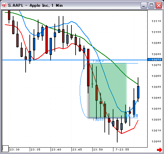Minimize the S.AAPL chart window
Image resolution: width=164 pixels, height=154 pixels.
[x=144, y=5]
